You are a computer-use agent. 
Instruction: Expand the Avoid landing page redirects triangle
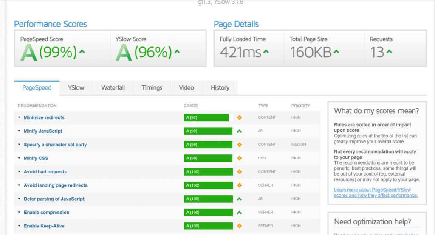(x=19, y=185)
